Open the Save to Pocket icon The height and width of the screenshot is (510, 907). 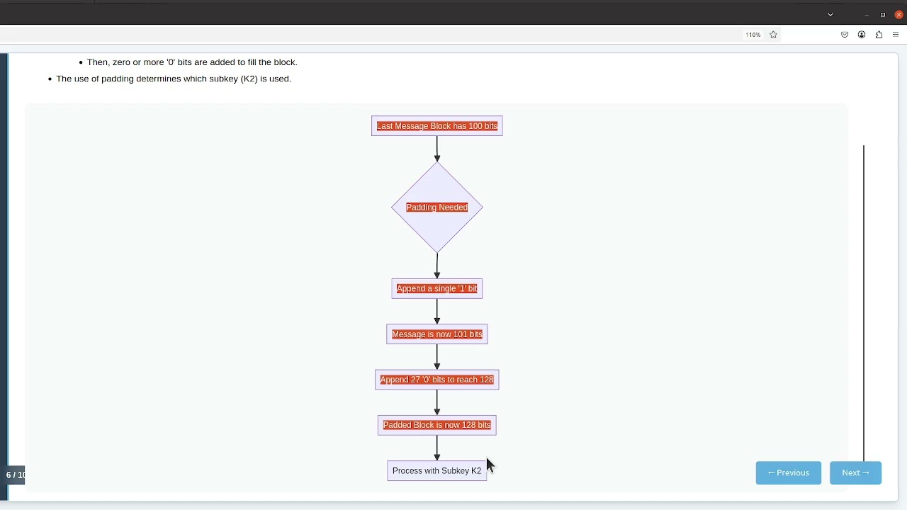point(845,35)
